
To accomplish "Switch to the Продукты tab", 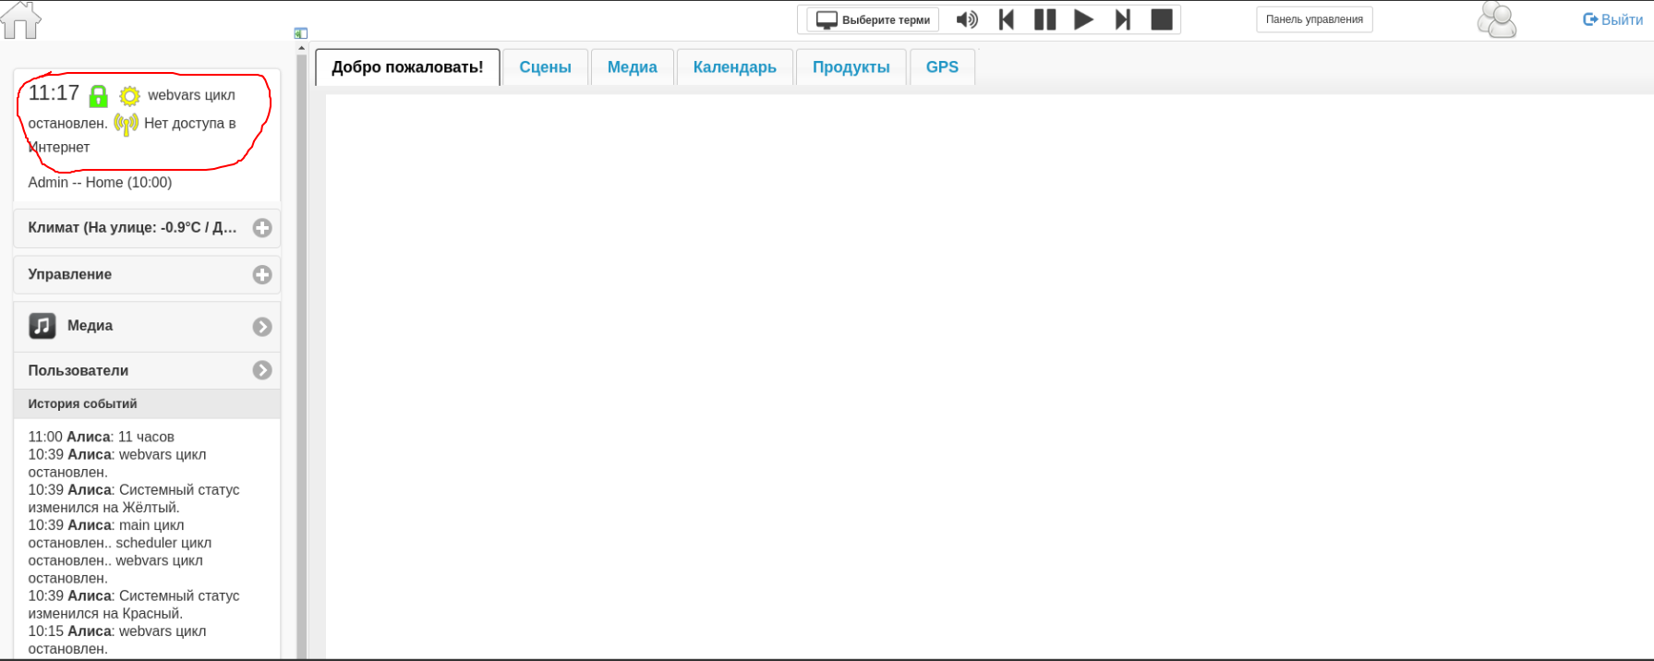I will click(x=851, y=67).
